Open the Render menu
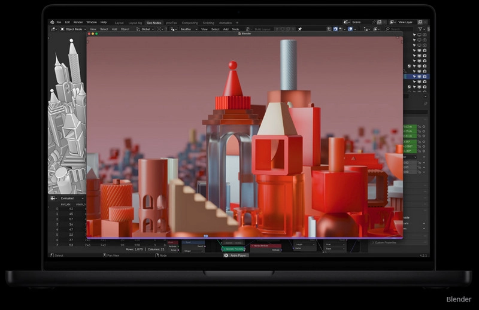The width and height of the screenshot is (479, 310). (x=78, y=22)
